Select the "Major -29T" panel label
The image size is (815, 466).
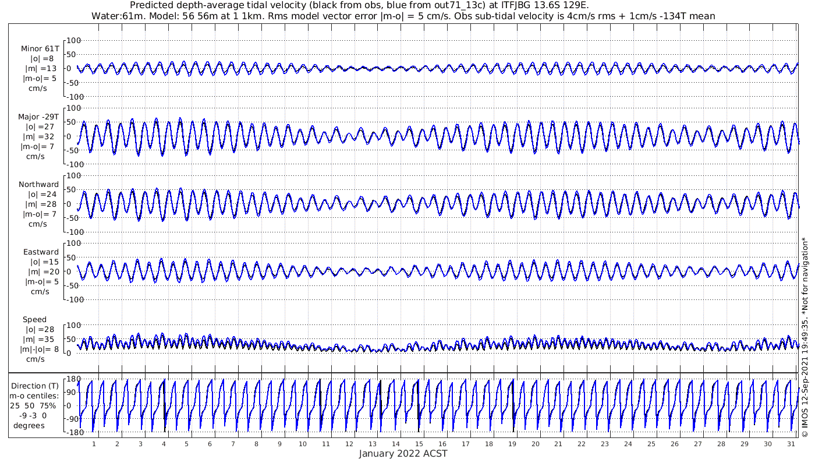point(38,117)
